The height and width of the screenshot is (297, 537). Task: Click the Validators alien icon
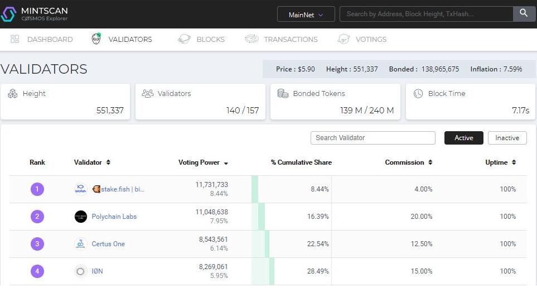click(x=96, y=39)
